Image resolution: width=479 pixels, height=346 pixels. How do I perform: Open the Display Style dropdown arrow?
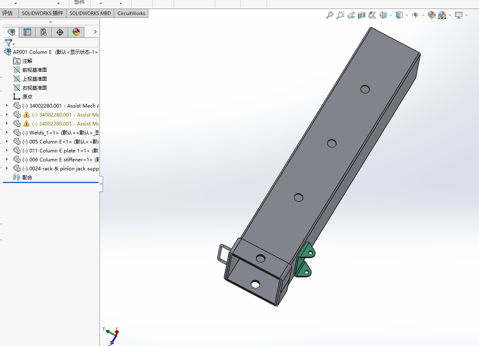(407, 15)
